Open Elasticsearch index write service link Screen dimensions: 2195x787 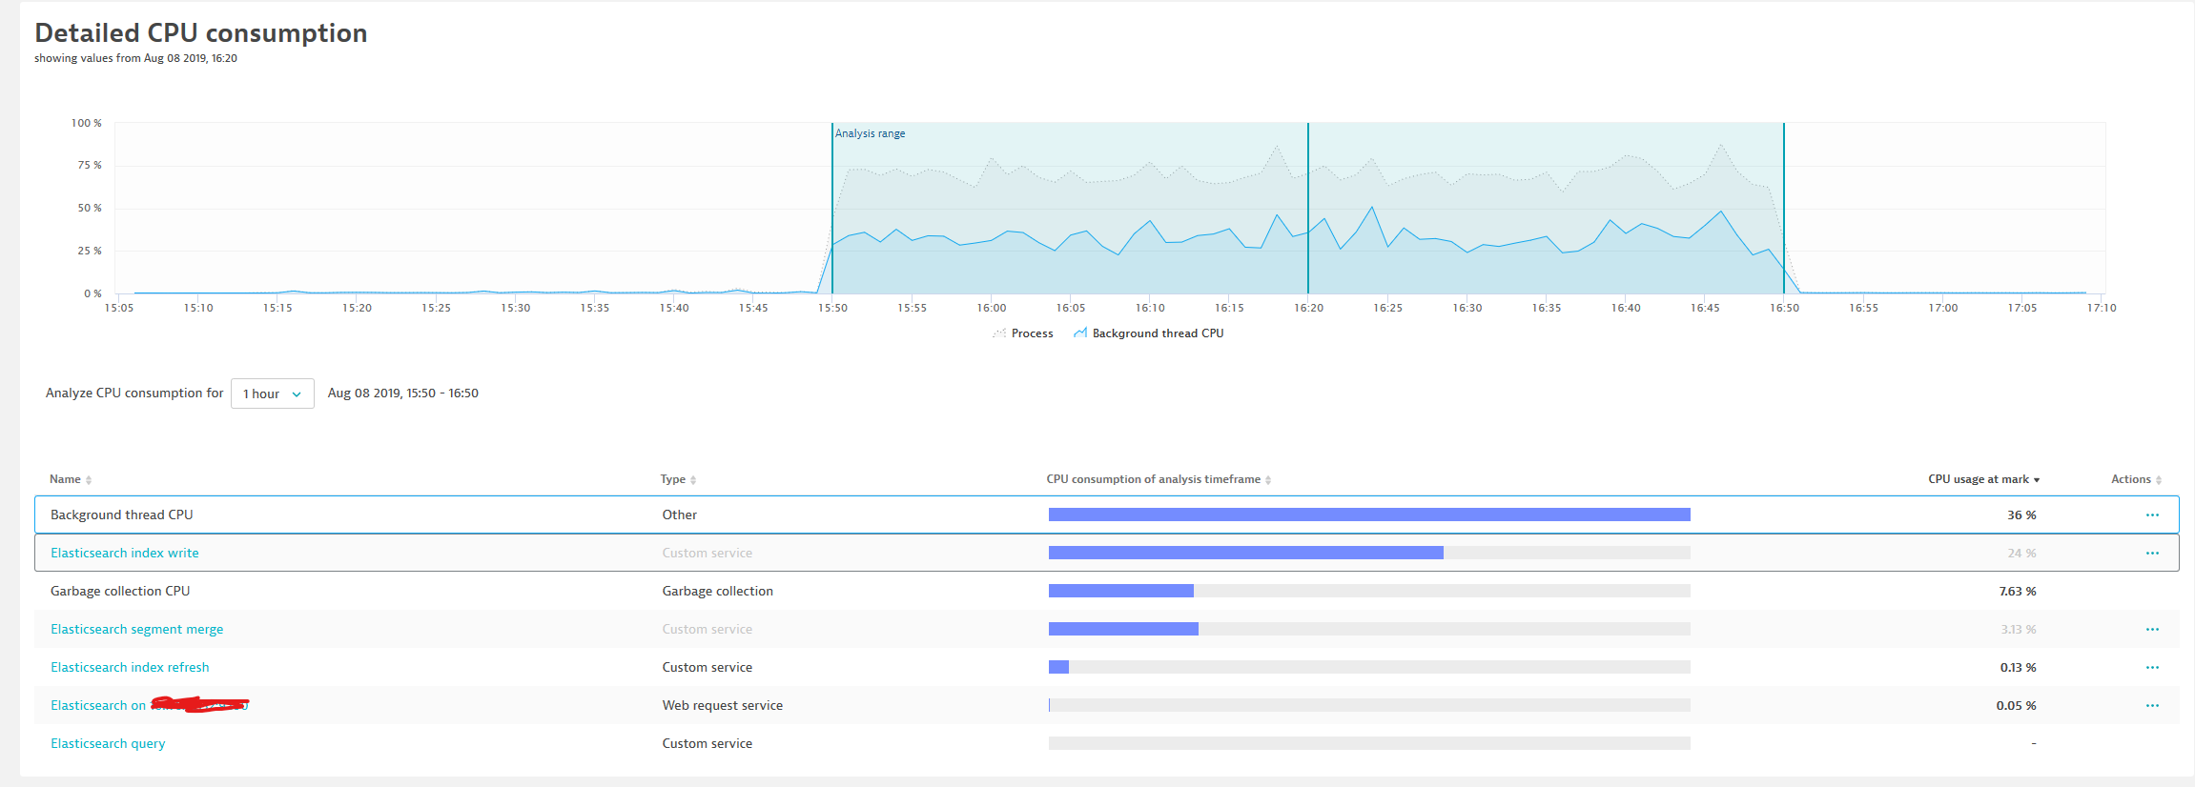[125, 553]
